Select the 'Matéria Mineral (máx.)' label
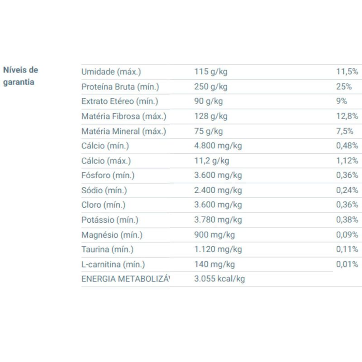Viewport: 362px width, 362px height. point(124,131)
